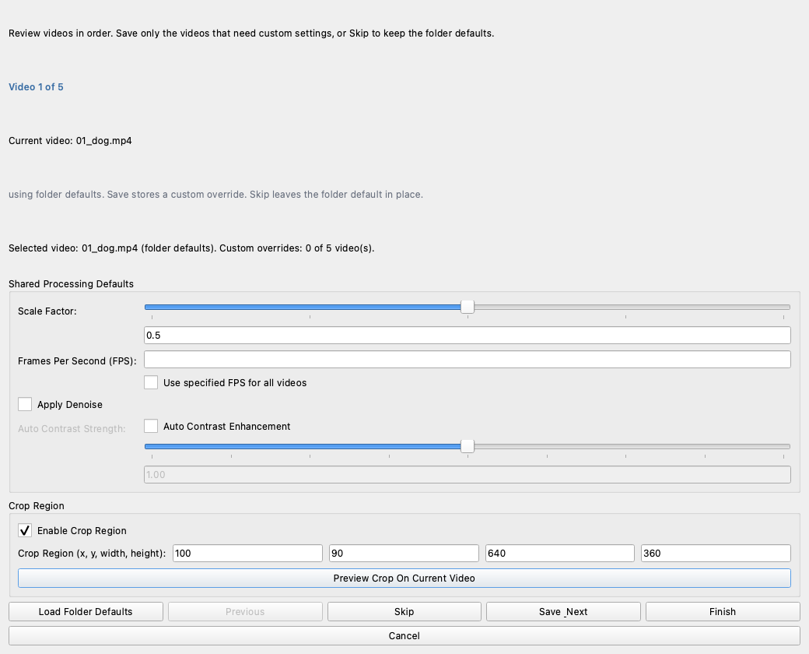Cancel the video review dialog
Image resolution: width=809 pixels, height=654 pixels.
404,635
